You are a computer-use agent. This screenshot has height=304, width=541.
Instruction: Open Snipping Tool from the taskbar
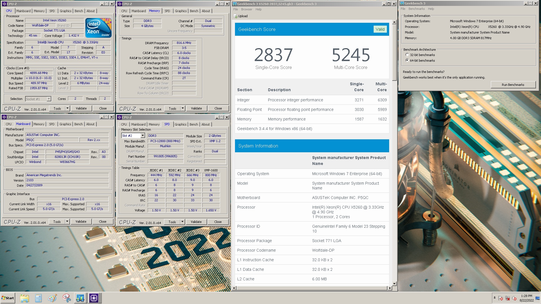tap(66, 298)
